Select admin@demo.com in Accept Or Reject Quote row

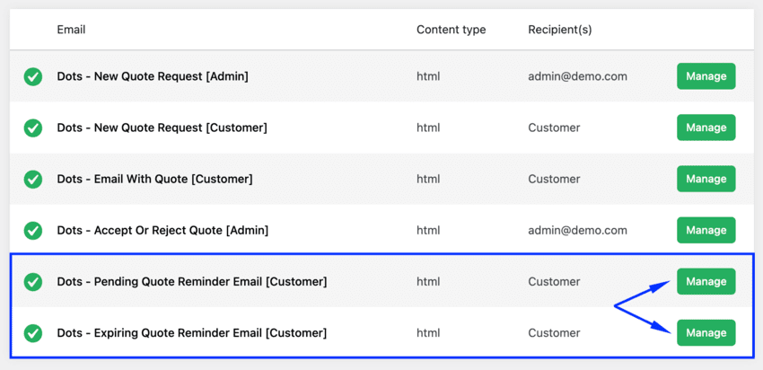coord(577,230)
